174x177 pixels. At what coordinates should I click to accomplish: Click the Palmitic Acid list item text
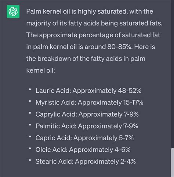click(x=87, y=126)
